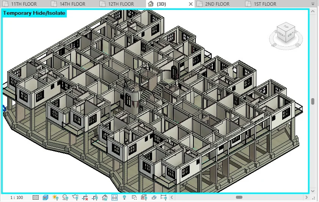Open the Detail Level options
Screen dimensions: 319x202
(36, 197)
